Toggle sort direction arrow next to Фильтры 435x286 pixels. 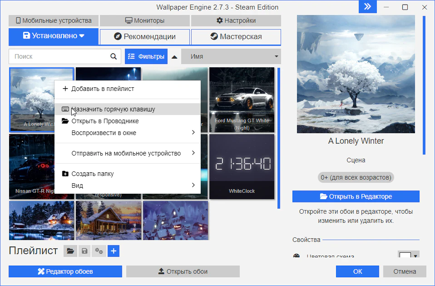pos(174,57)
